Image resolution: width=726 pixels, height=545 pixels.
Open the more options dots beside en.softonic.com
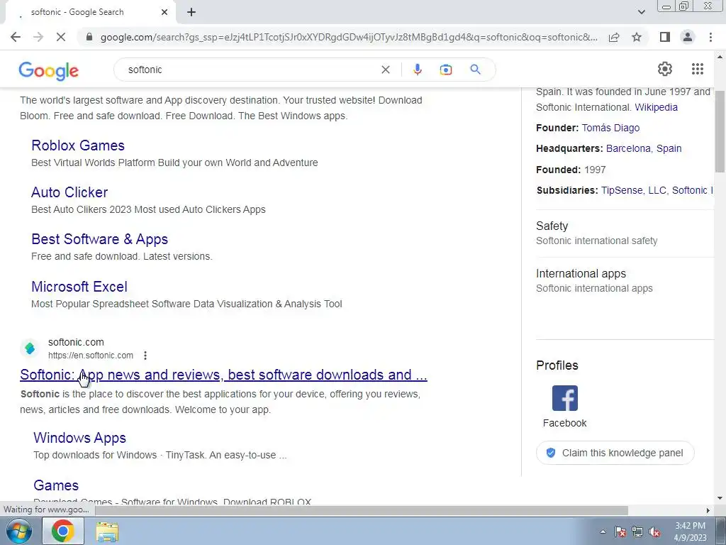coord(145,356)
